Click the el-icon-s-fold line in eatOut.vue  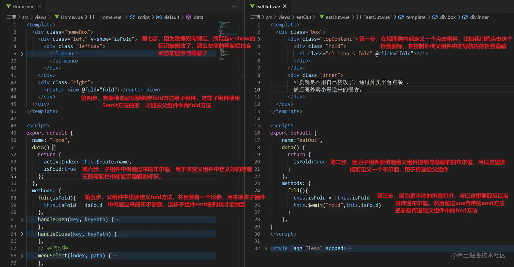[364, 54]
